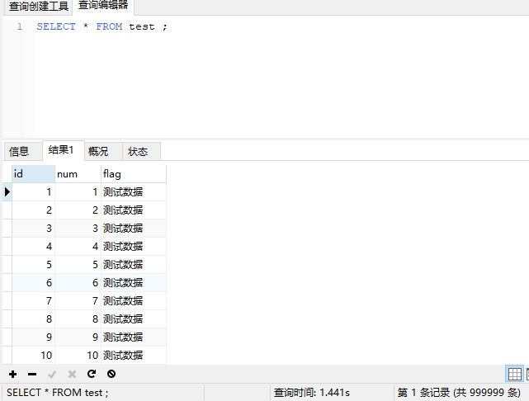Switch to grid view icon
529x401 pixels.
pyautogui.click(x=514, y=374)
